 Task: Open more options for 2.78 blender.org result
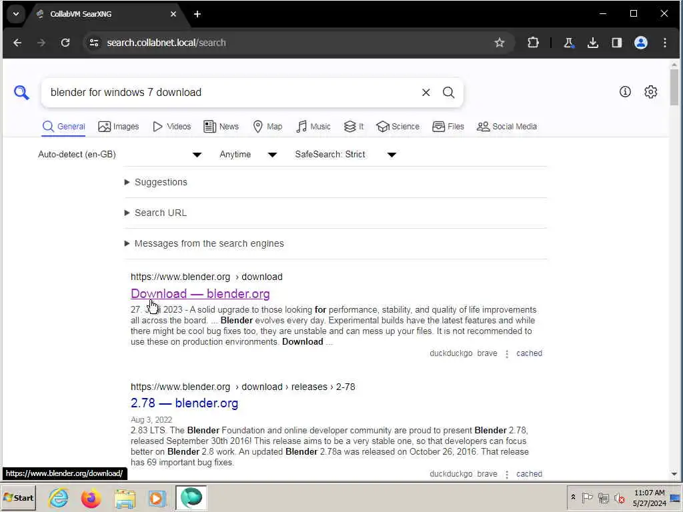coord(507,474)
